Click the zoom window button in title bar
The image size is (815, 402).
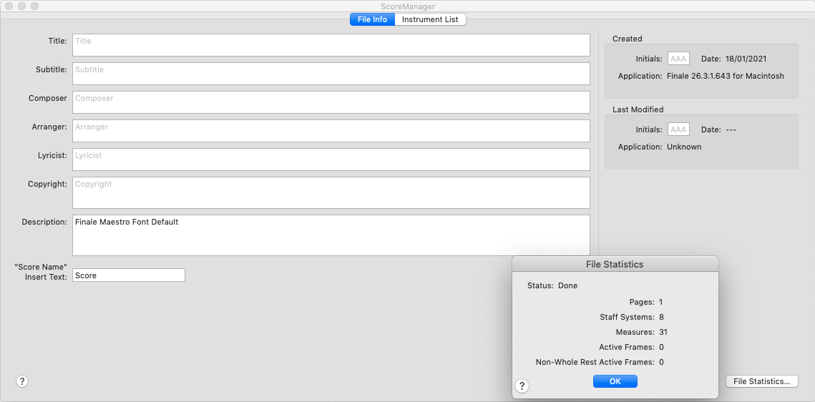click(34, 6)
